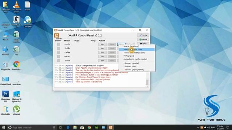Open the This PC desktop icon
The width and height of the screenshot is (232, 130).
6,36
